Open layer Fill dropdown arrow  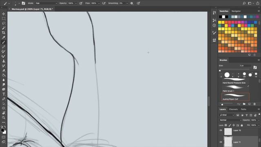click(259, 125)
